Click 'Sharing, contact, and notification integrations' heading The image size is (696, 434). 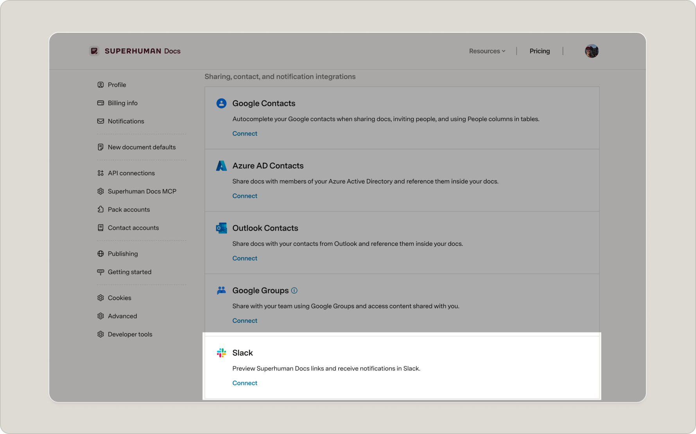point(280,76)
